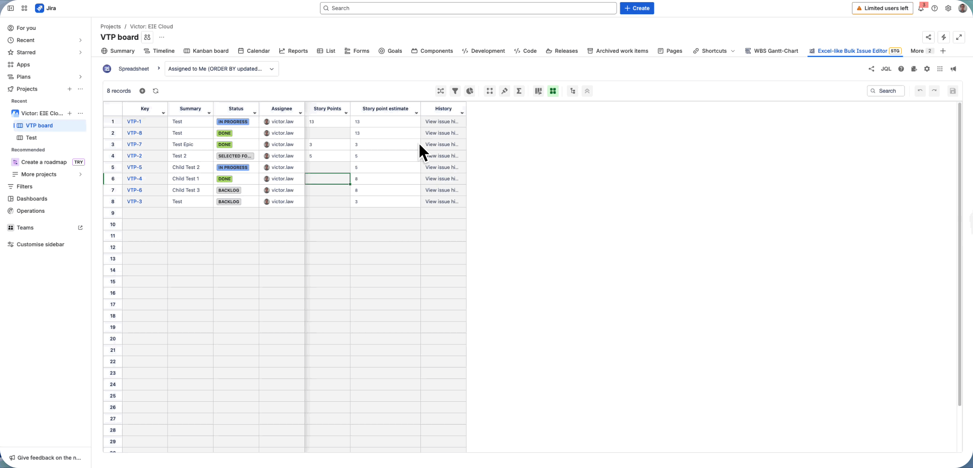Viewport: 973px width, 468px height.
Task: Open the WBS Gantt-Chart tab
Action: coord(772,51)
